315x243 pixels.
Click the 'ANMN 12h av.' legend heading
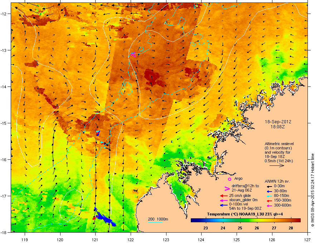pos(277,181)
